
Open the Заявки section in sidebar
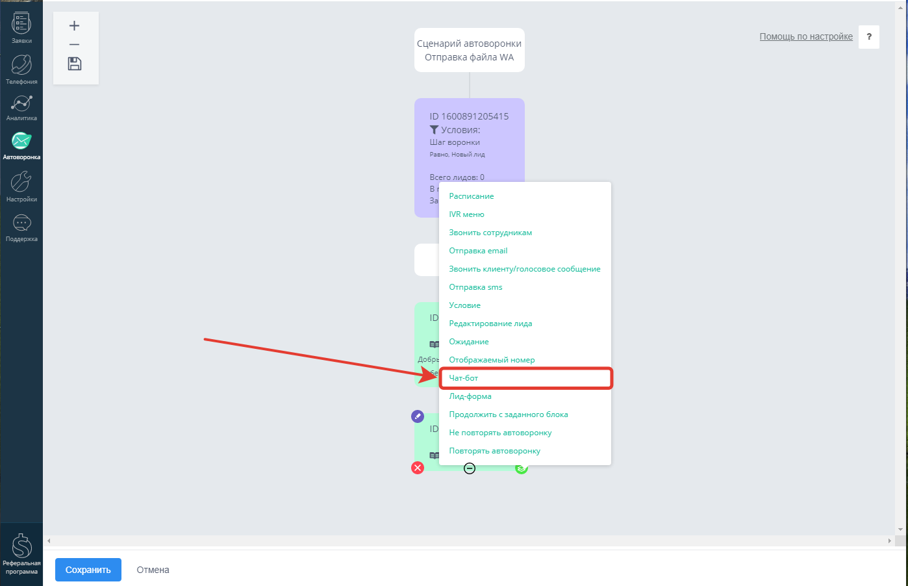(x=21, y=28)
